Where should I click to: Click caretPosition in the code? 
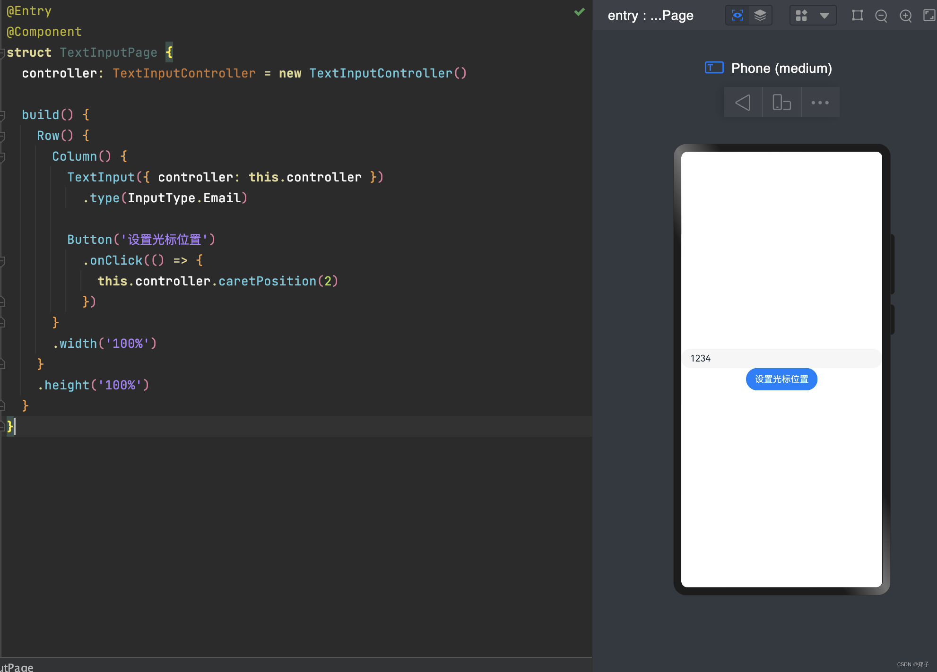pos(267,281)
